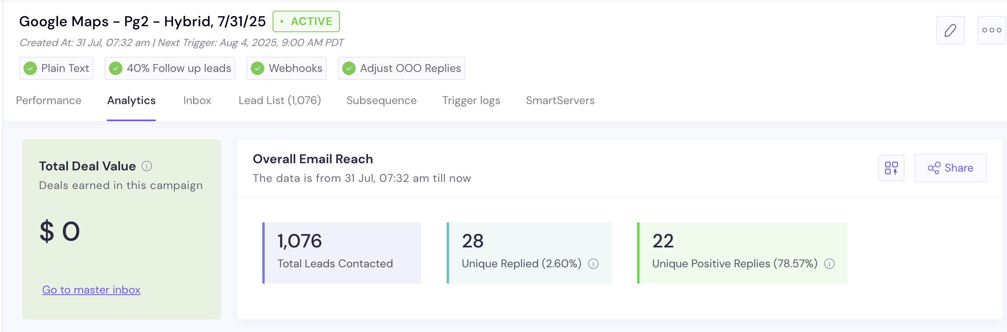Click the 40% Follow up leads checkmark

click(116, 68)
